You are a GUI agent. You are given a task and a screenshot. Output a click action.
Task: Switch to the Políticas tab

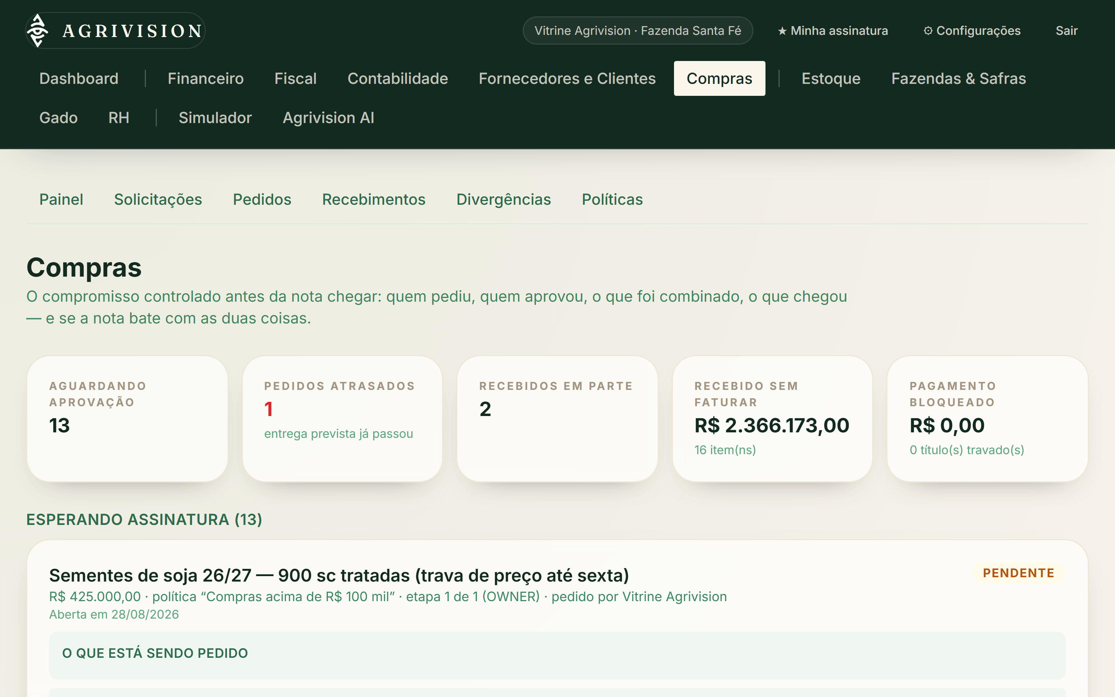point(612,199)
